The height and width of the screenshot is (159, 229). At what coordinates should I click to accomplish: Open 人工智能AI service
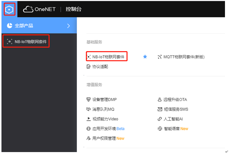pyautogui.click(x=173, y=119)
